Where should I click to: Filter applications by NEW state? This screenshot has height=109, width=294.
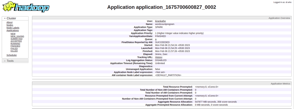[13, 34]
